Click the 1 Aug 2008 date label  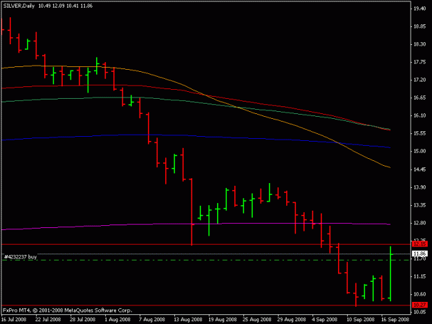click(x=118, y=319)
